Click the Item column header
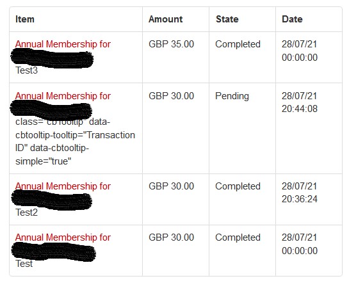 tap(25, 19)
